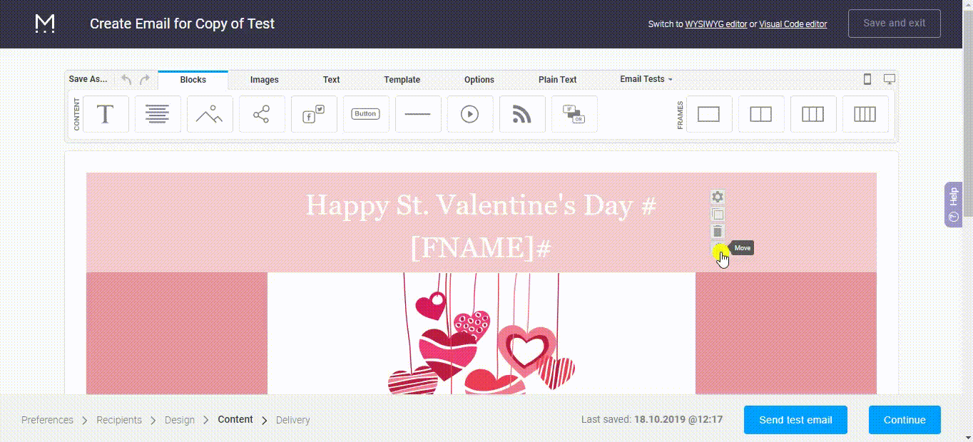The image size is (973, 442).
Task: Add a three-column frame
Action: point(813,114)
